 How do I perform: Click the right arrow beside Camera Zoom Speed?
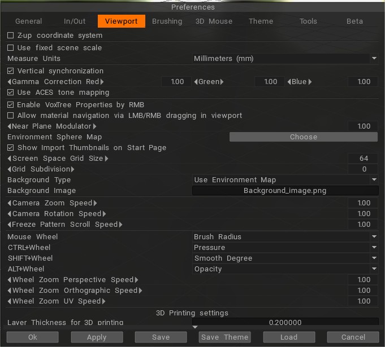95,203
